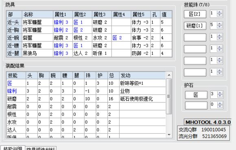Screen dimensions: 236x150
Task: Decrease the 匠[2] bead count with down arrow
Action: pos(220,15)
